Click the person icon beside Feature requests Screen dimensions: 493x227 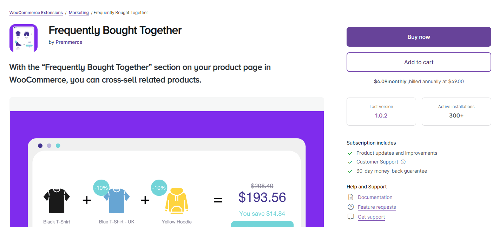[350, 207]
